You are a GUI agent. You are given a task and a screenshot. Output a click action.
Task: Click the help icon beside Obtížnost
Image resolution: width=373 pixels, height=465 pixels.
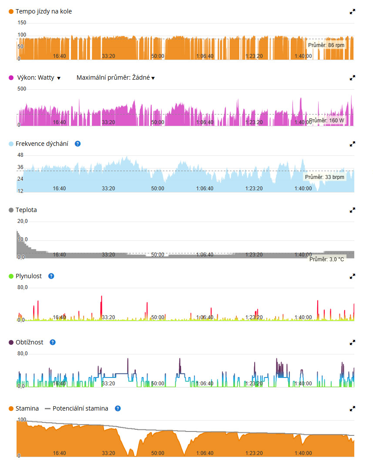(53, 342)
